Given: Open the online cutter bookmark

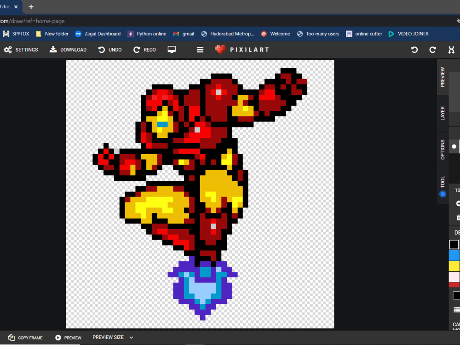Looking at the screenshot, I should (364, 34).
